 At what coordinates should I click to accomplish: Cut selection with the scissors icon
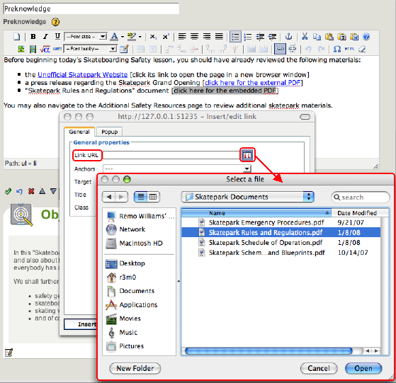pos(305,37)
